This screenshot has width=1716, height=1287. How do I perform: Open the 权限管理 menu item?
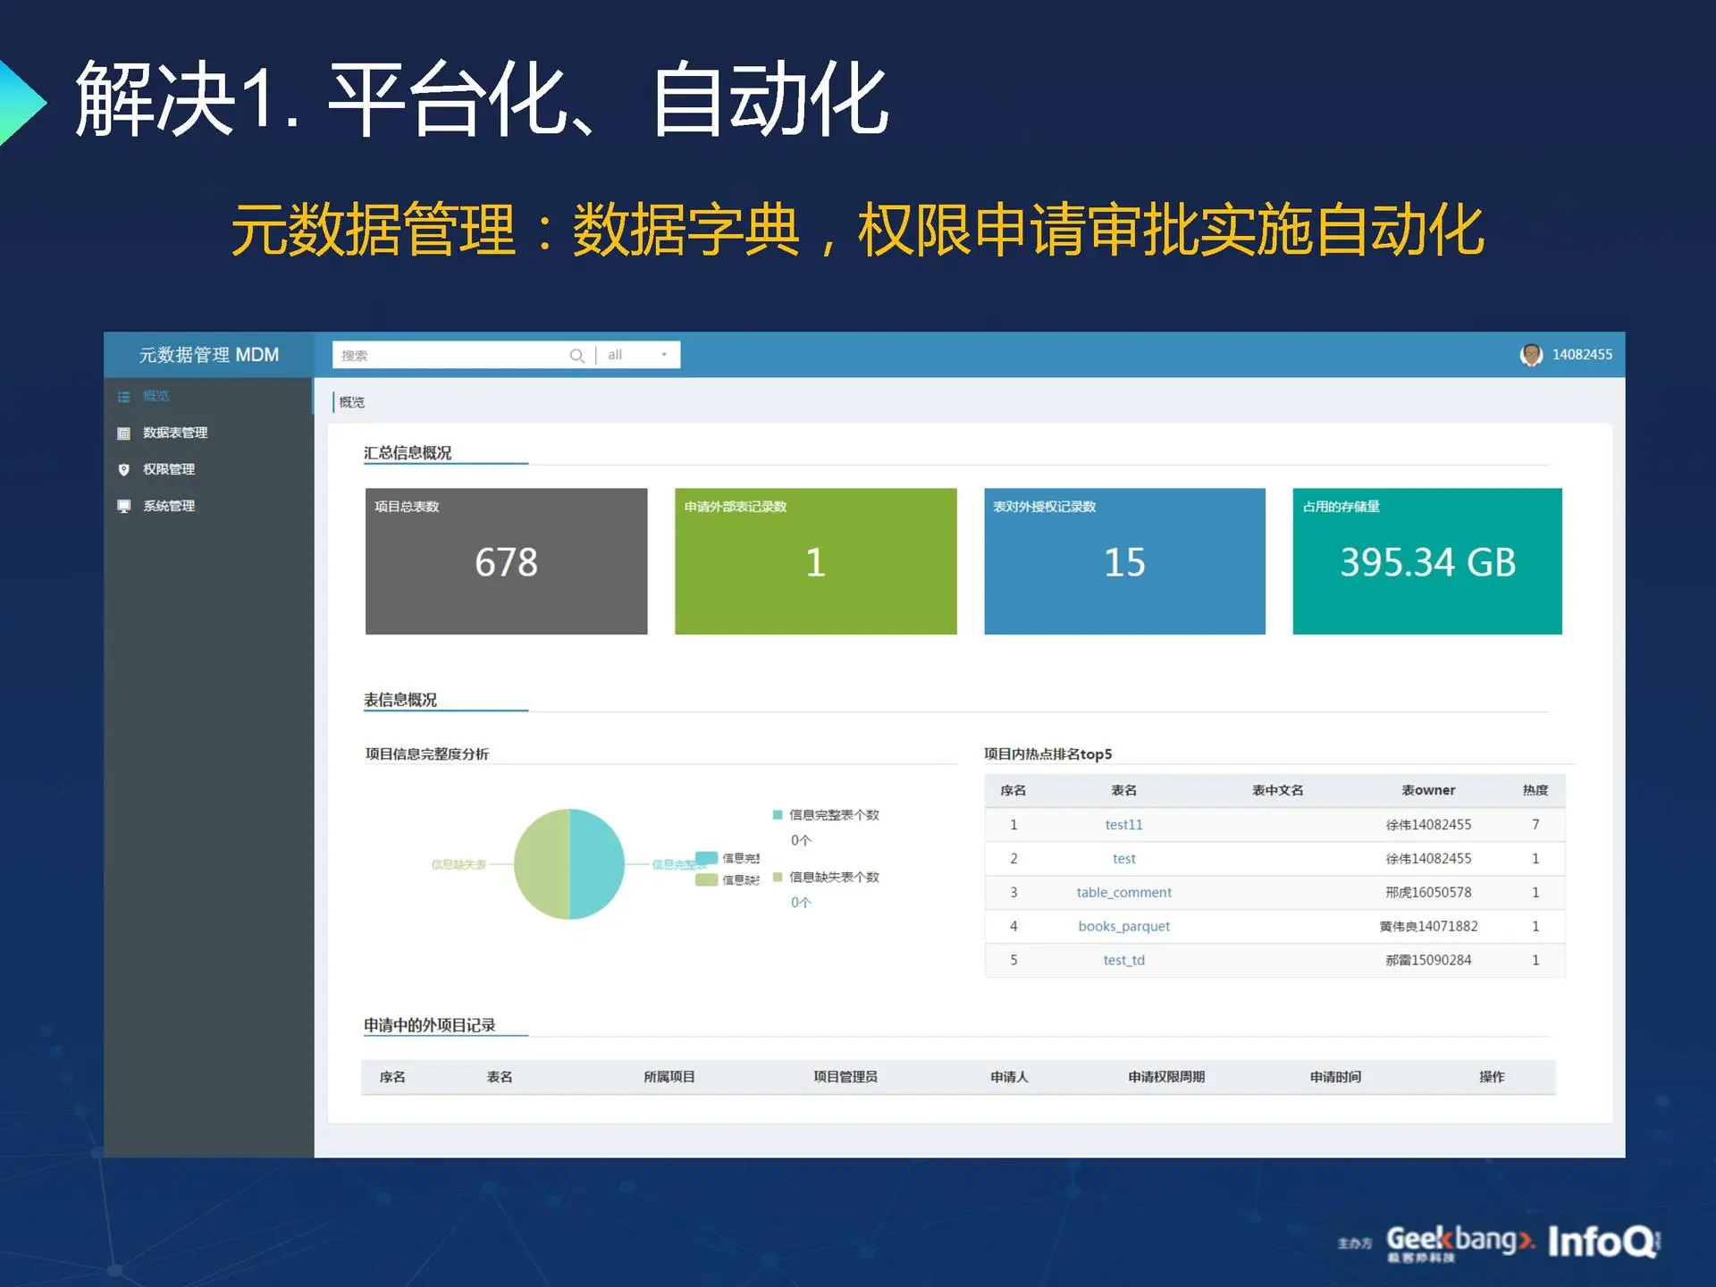(169, 469)
